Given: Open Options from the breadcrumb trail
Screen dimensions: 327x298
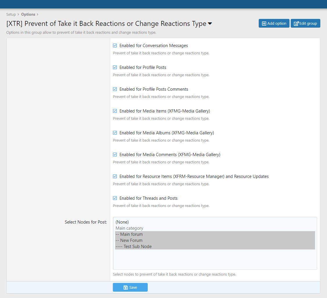Looking at the screenshot, I should (x=28, y=14).
